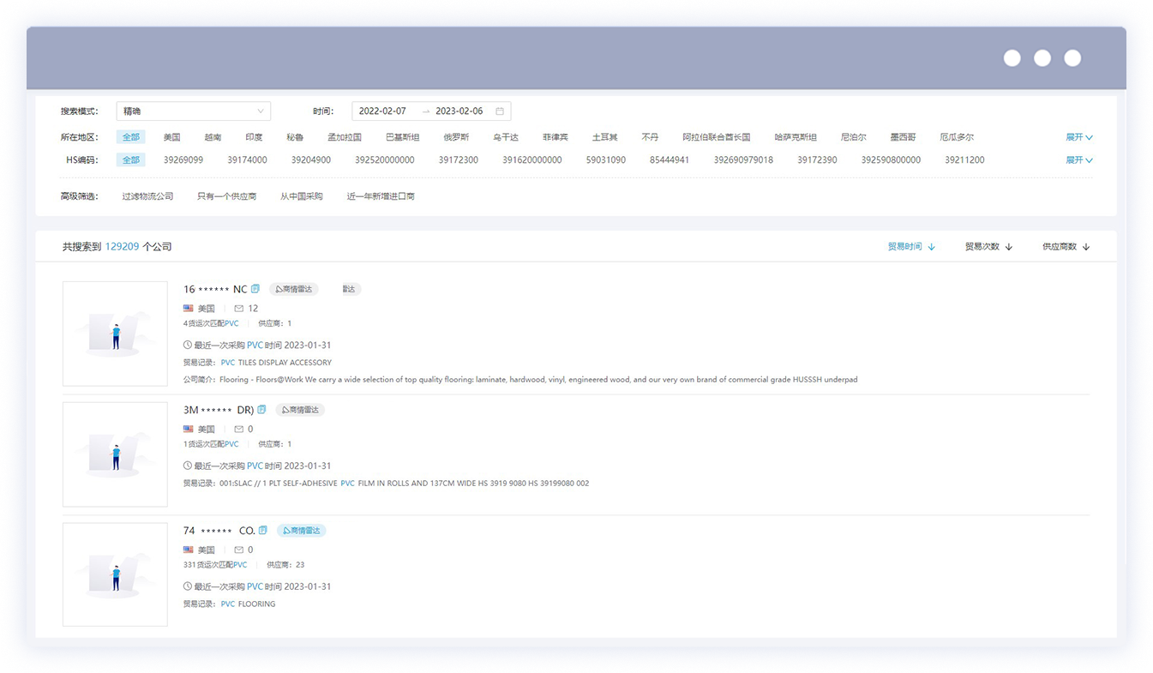Filter by HS code 39172390
The height and width of the screenshot is (673, 1153).
(x=817, y=159)
